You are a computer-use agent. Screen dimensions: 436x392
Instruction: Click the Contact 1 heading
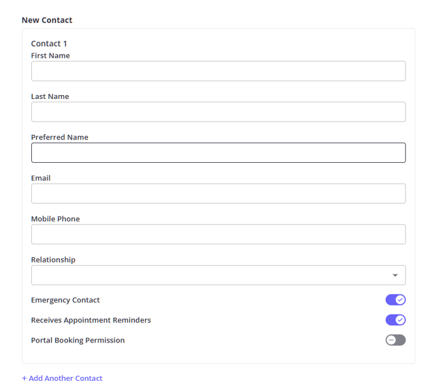tap(49, 44)
